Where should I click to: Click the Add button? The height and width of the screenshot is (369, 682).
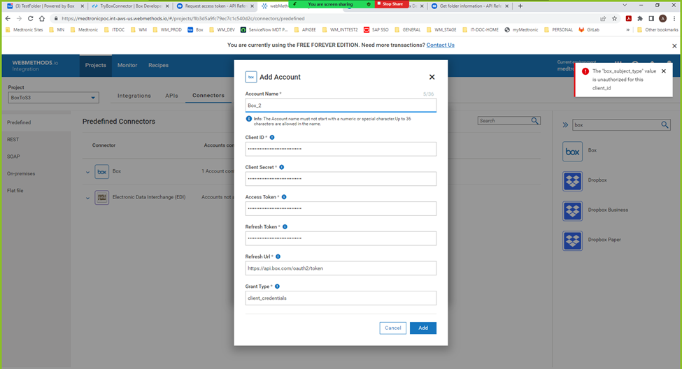(422, 328)
